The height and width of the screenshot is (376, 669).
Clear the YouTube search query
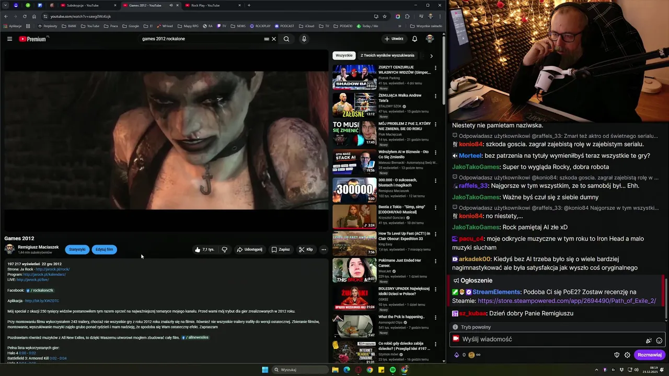274,39
